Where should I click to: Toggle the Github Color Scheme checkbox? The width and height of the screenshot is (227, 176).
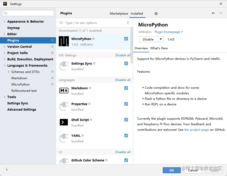click(x=126, y=160)
